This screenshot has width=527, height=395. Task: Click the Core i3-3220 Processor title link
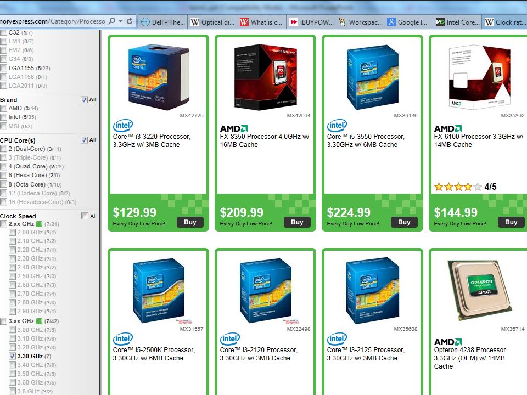pyautogui.click(x=152, y=141)
